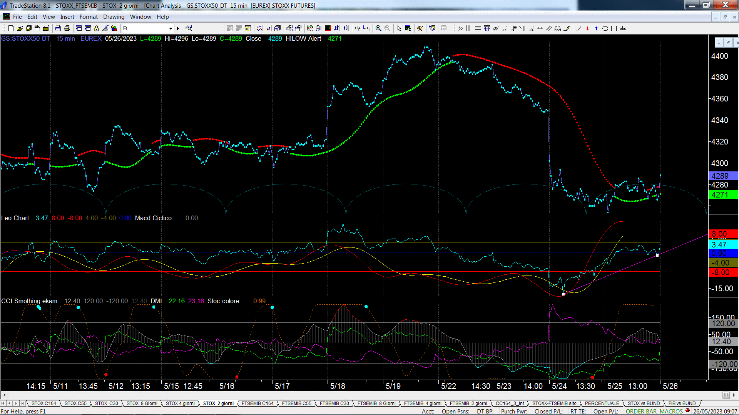Click the arrow next to symbol box
The image size is (739, 415).
pos(178,28)
